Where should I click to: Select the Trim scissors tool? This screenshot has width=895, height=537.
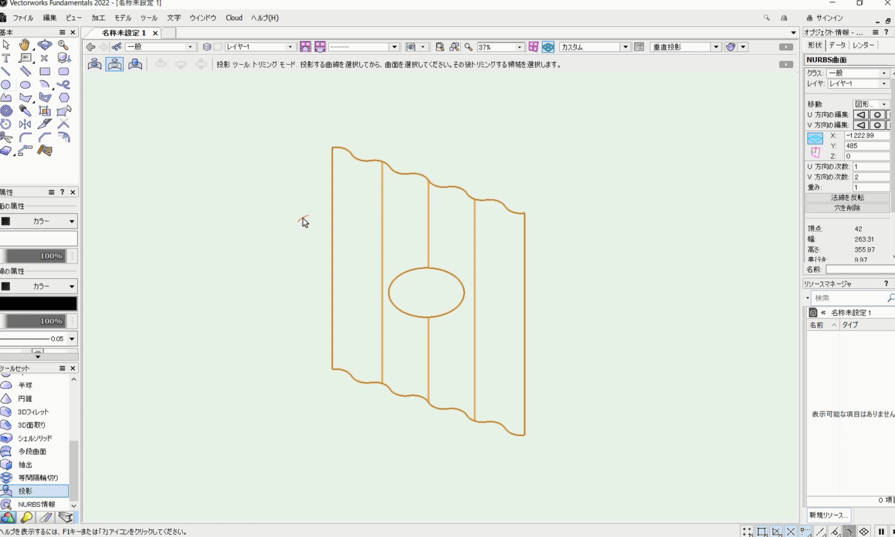click(6, 137)
